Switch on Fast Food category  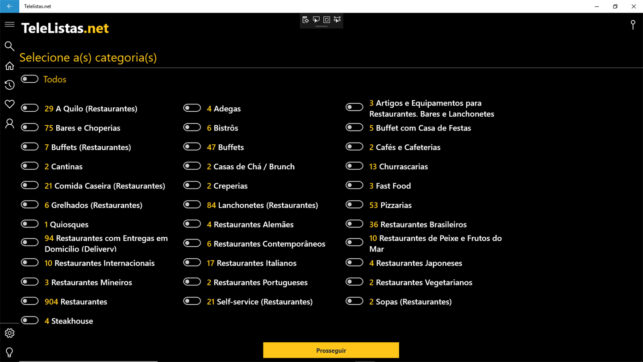[x=355, y=185]
